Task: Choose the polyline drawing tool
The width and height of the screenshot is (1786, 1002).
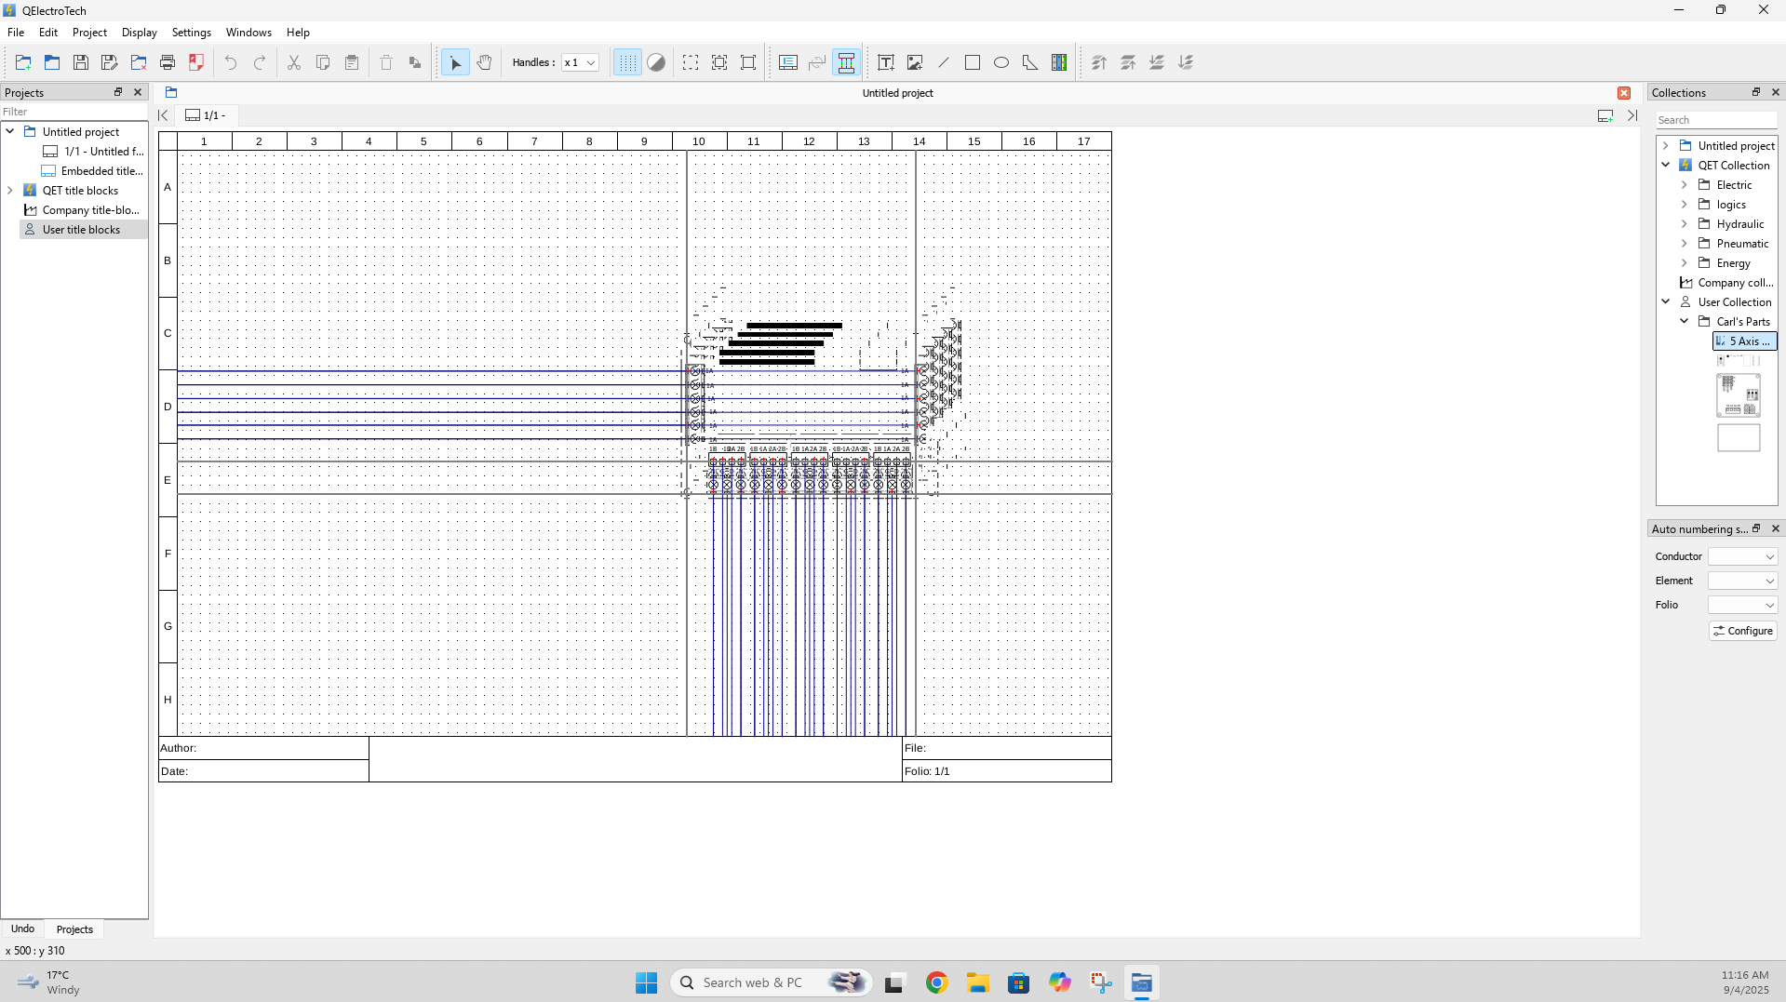Action: pyautogui.click(x=1030, y=63)
